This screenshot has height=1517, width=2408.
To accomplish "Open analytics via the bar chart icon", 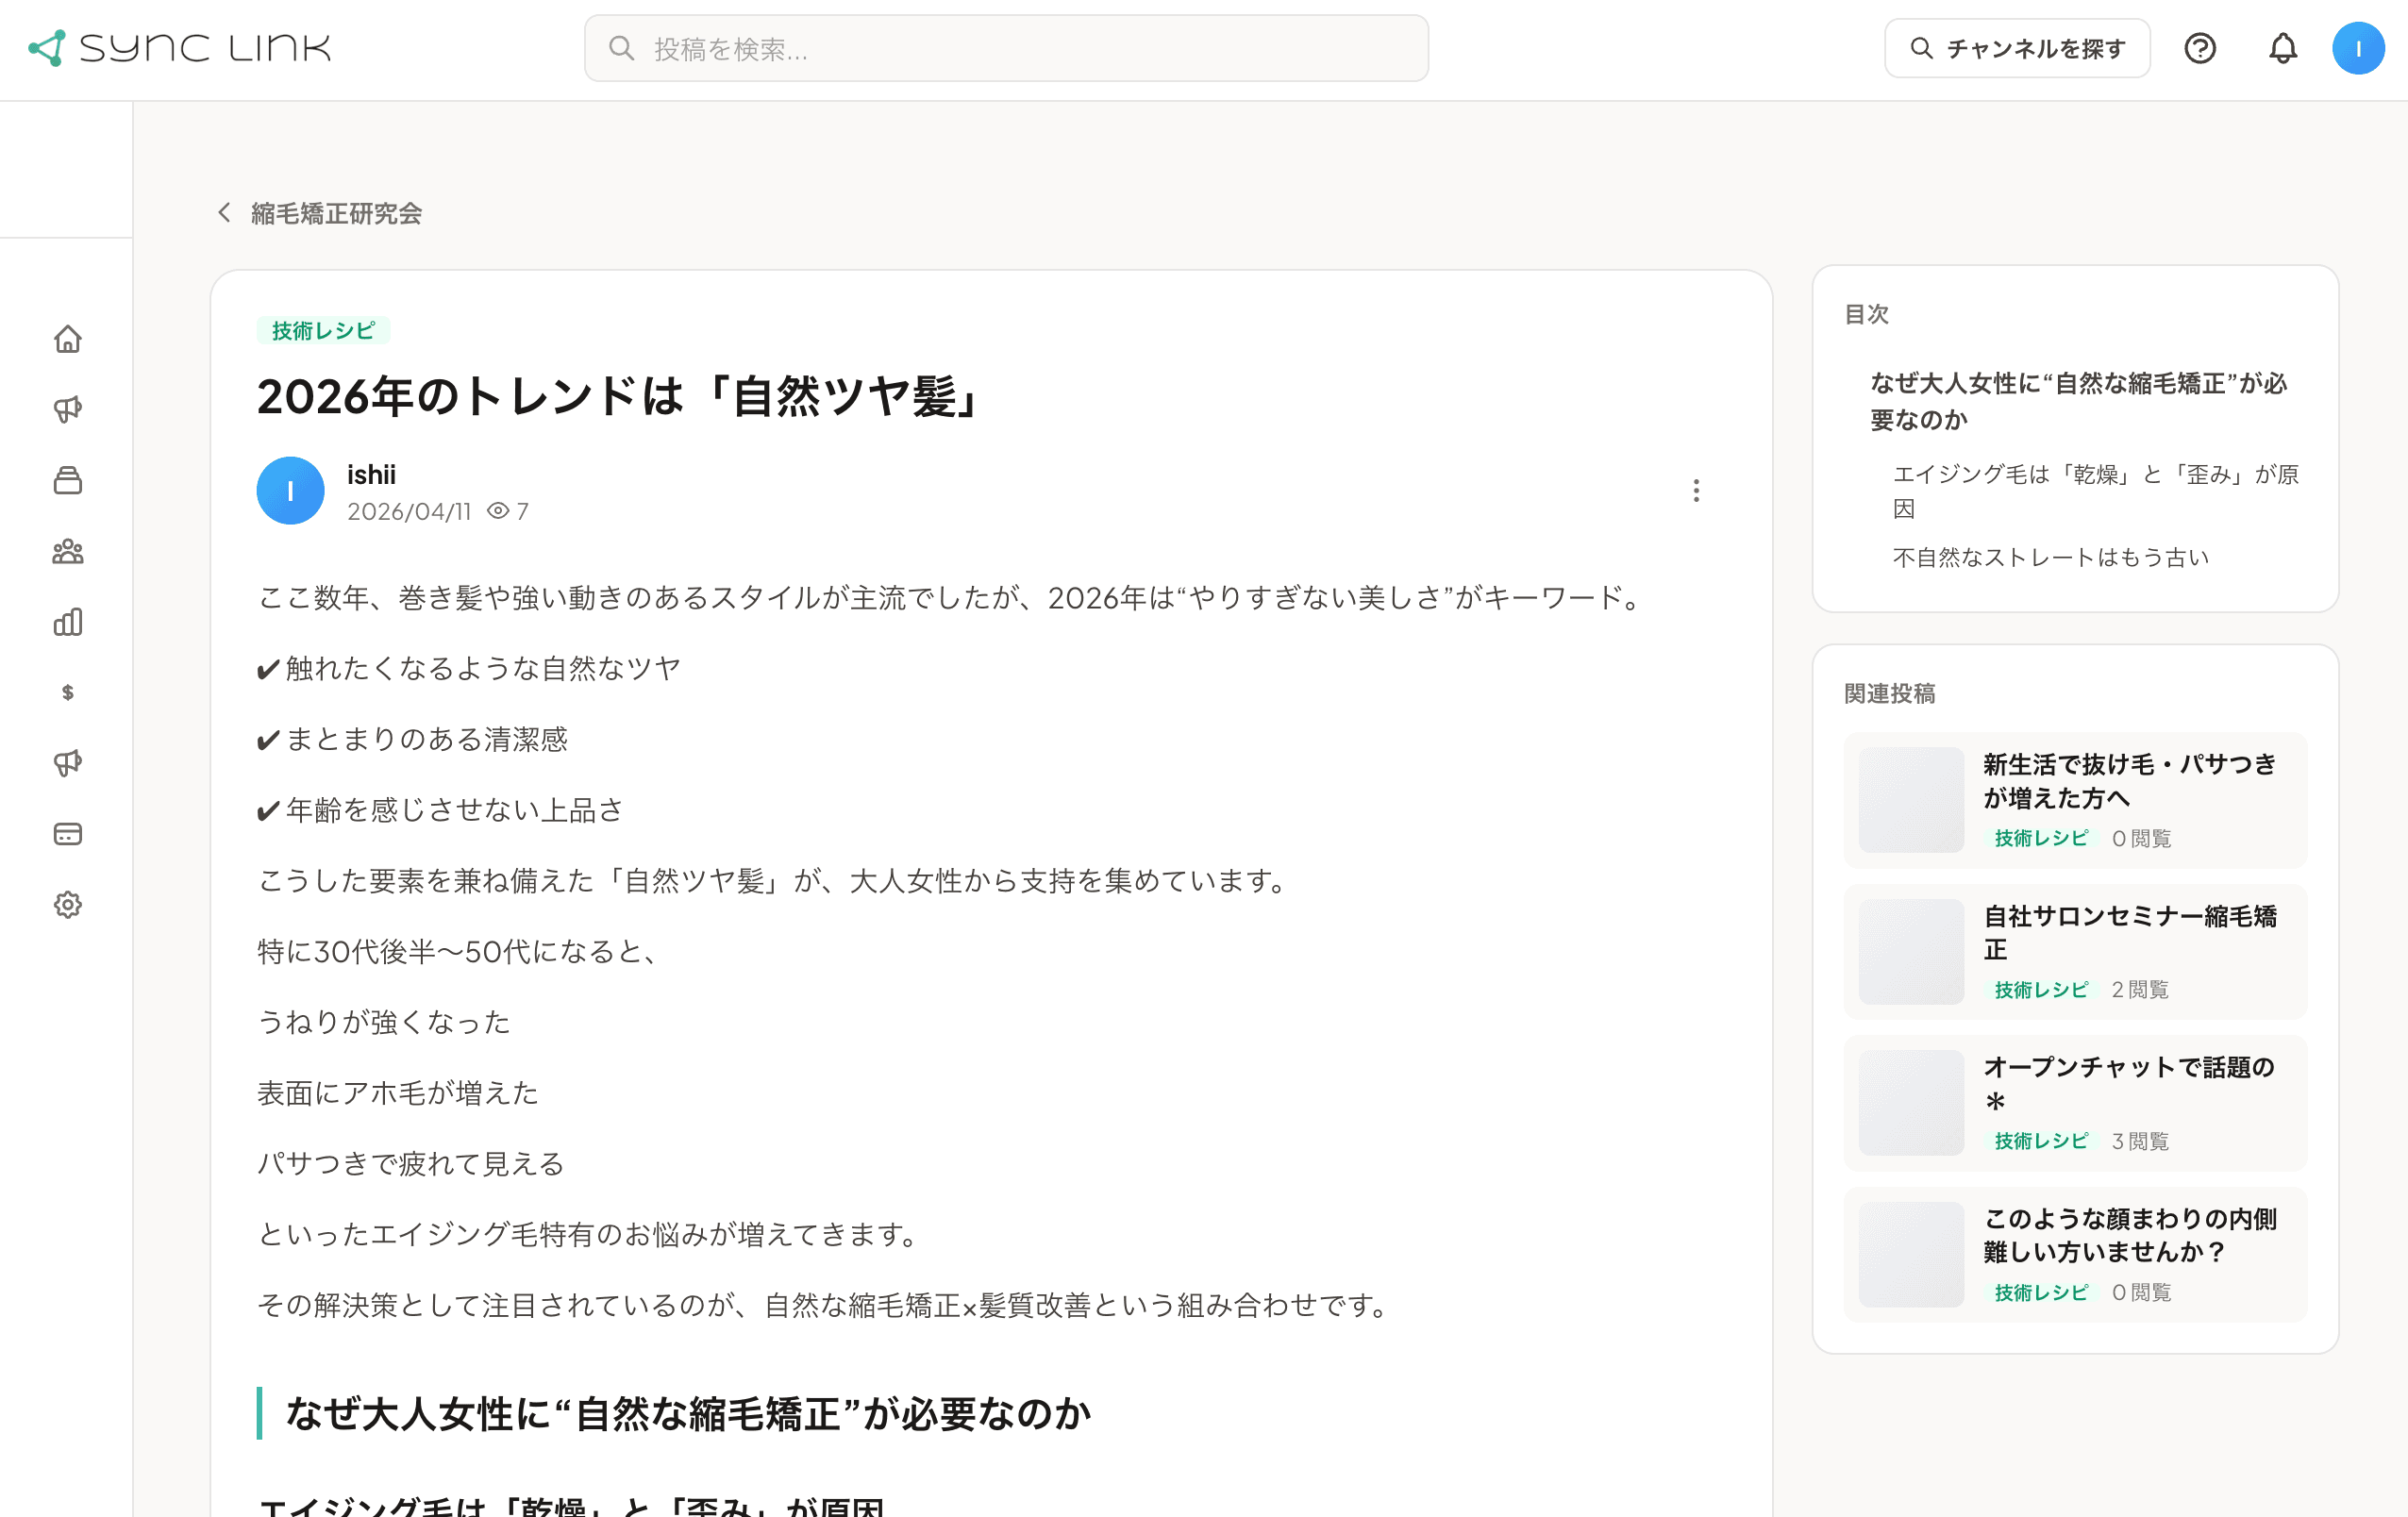I will coord(67,622).
